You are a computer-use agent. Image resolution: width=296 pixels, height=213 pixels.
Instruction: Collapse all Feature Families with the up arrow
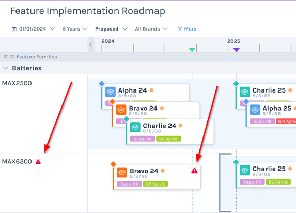[6, 57]
